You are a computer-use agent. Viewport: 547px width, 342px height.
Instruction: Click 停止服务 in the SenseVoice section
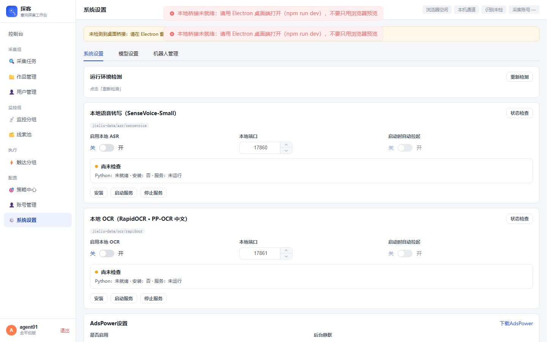pyautogui.click(x=153, y=193)
